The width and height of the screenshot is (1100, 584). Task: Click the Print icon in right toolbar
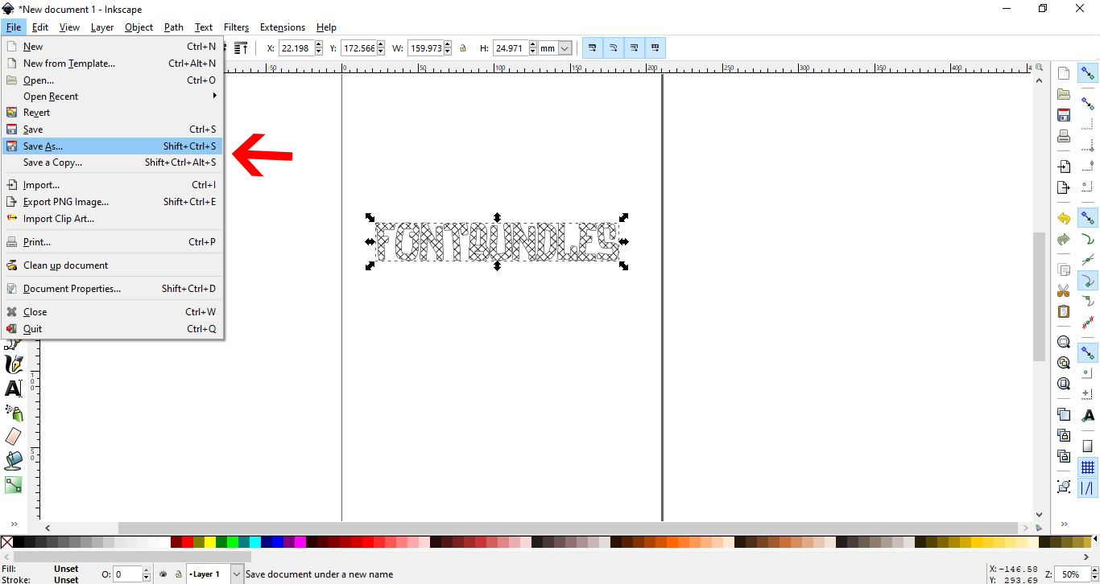(x=1064, y=136)
